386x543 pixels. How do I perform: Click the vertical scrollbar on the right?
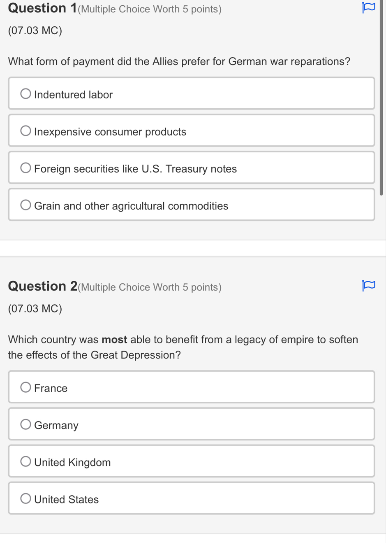381,99
